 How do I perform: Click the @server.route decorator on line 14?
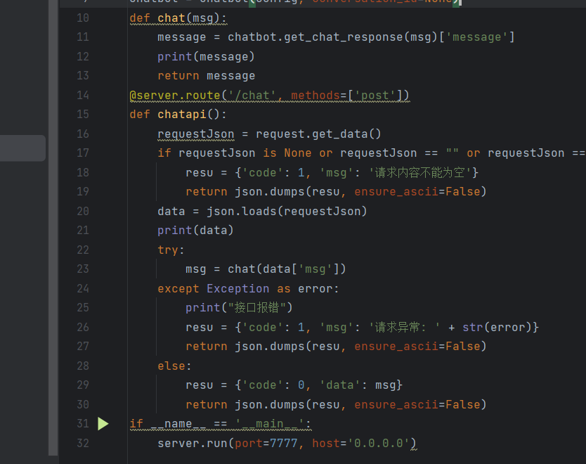point(176,95)
